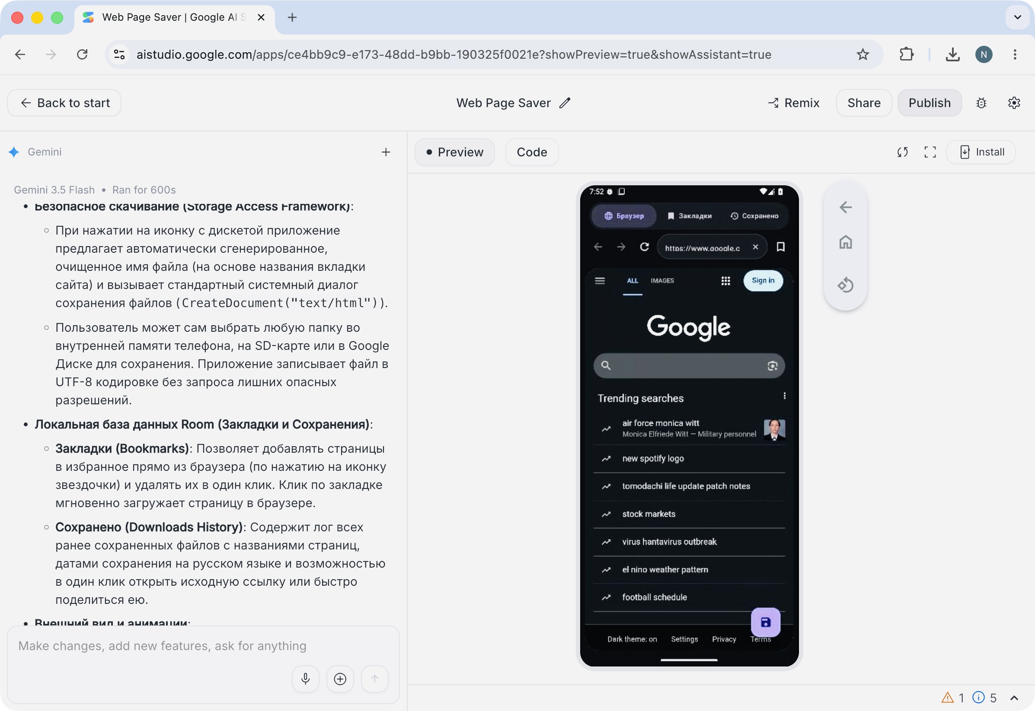This screenshot has width=1035, height=711.
Task: Close the Web Page Saver tab
Action: pyautogui.click(x=261, y=17)
